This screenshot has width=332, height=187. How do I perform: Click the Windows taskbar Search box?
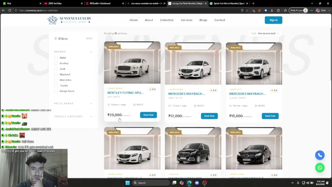click(151, 183)
